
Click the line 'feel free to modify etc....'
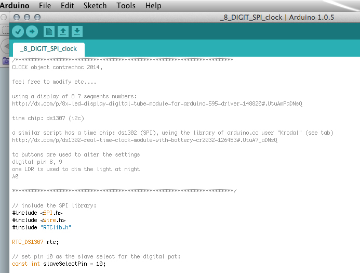click(54, 82)
